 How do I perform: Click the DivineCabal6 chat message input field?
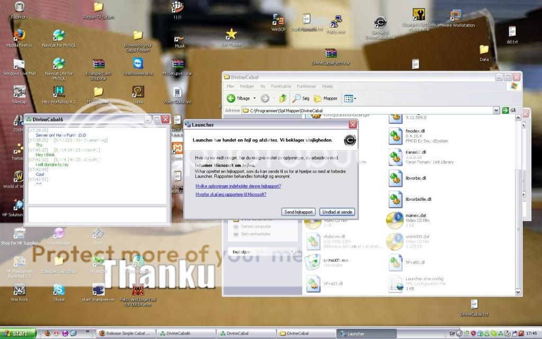pyautogui.click(x=97, y=214)
